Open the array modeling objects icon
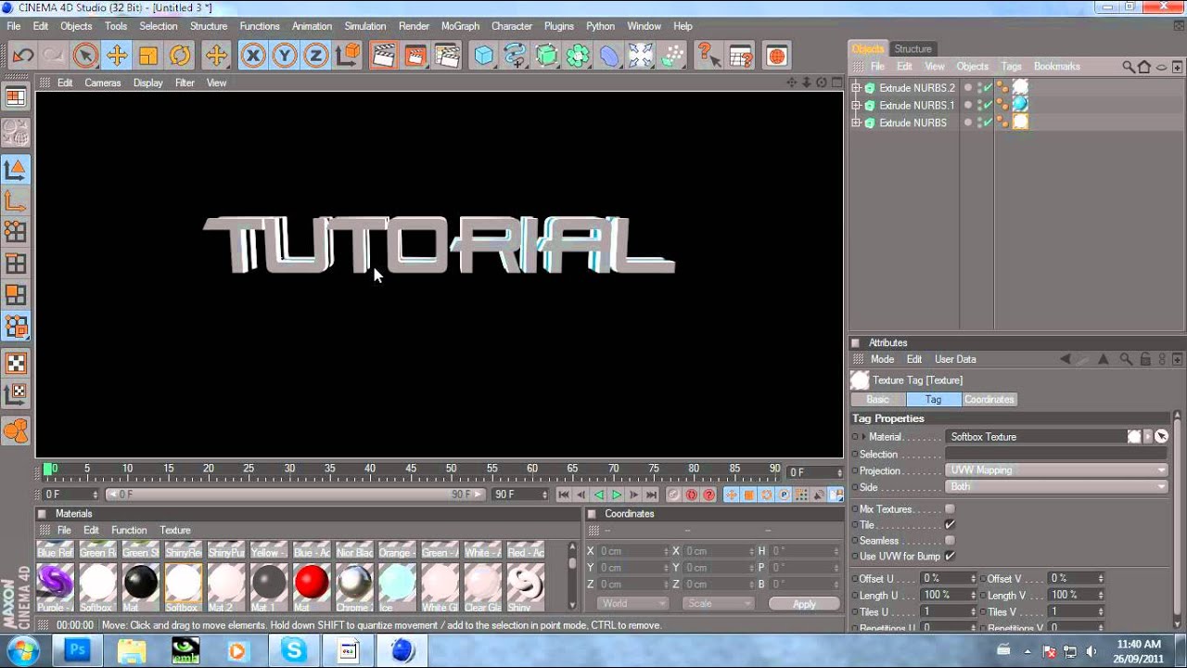1187x668 pixels. click(x=578, y=56)
